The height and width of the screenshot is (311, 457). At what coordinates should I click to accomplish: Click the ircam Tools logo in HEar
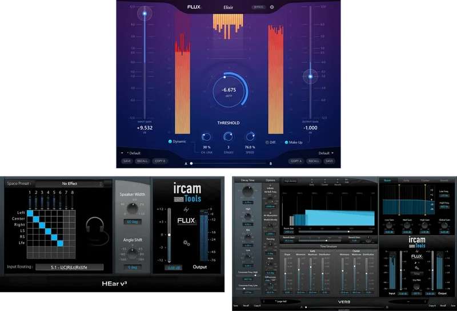(x=187, y=192)
